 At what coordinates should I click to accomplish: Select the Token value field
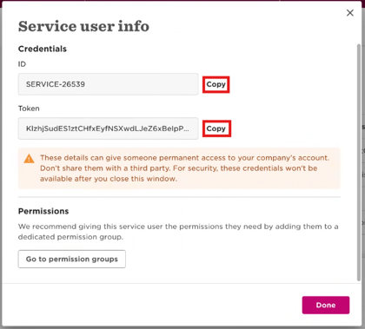pyautogui.click(x=108, y=128)
